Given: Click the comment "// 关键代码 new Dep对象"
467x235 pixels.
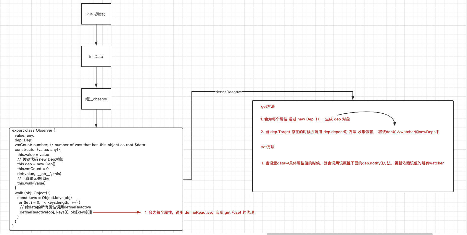Looking at the screenshot, I should point(40,159).
